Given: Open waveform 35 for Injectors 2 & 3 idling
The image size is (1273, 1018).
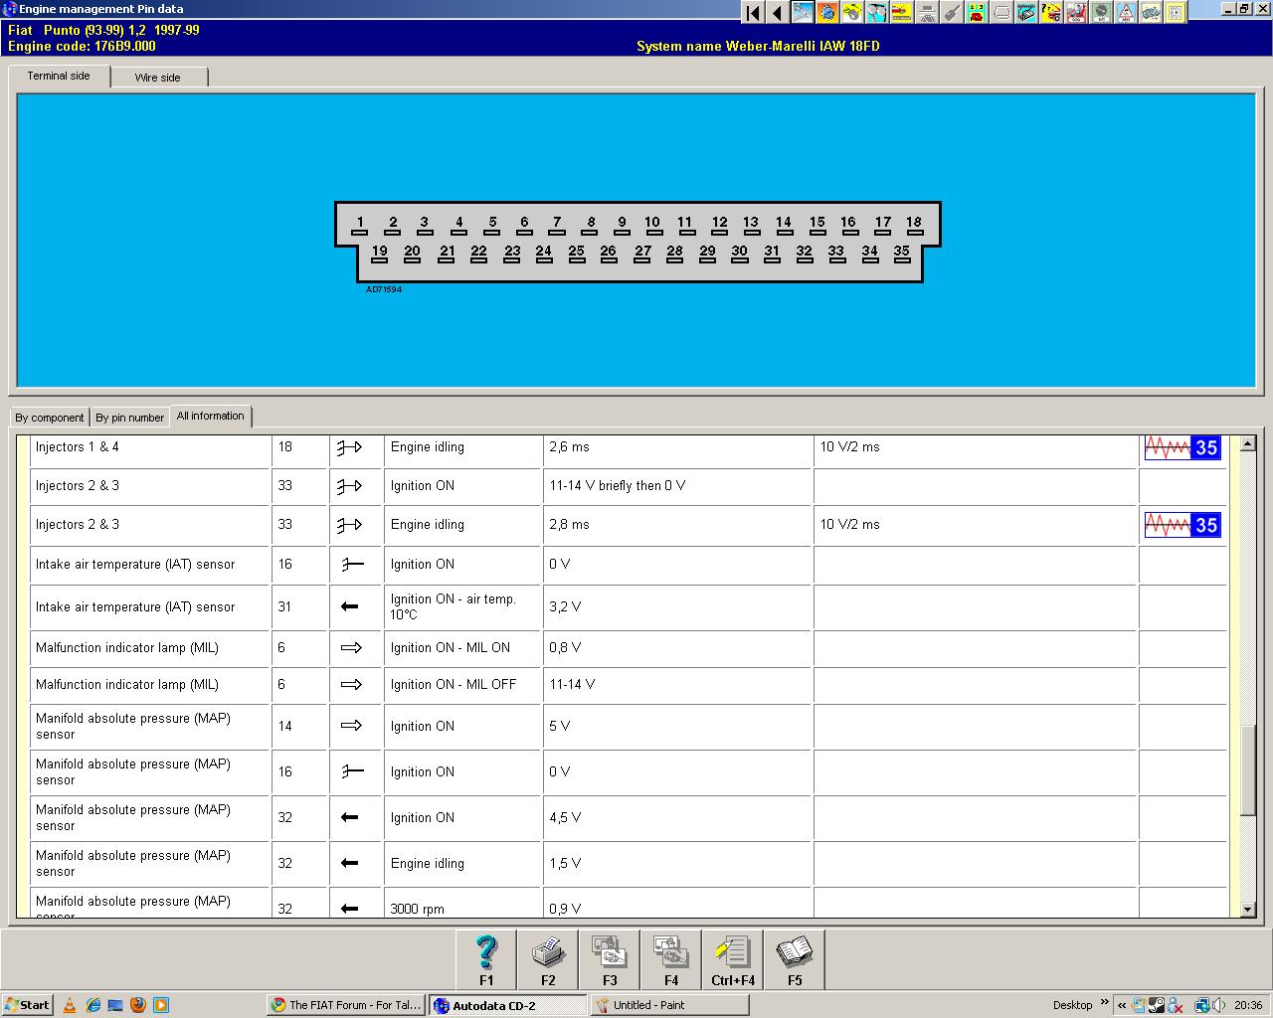Looking at the screenshot, I should pos(1182,525).
